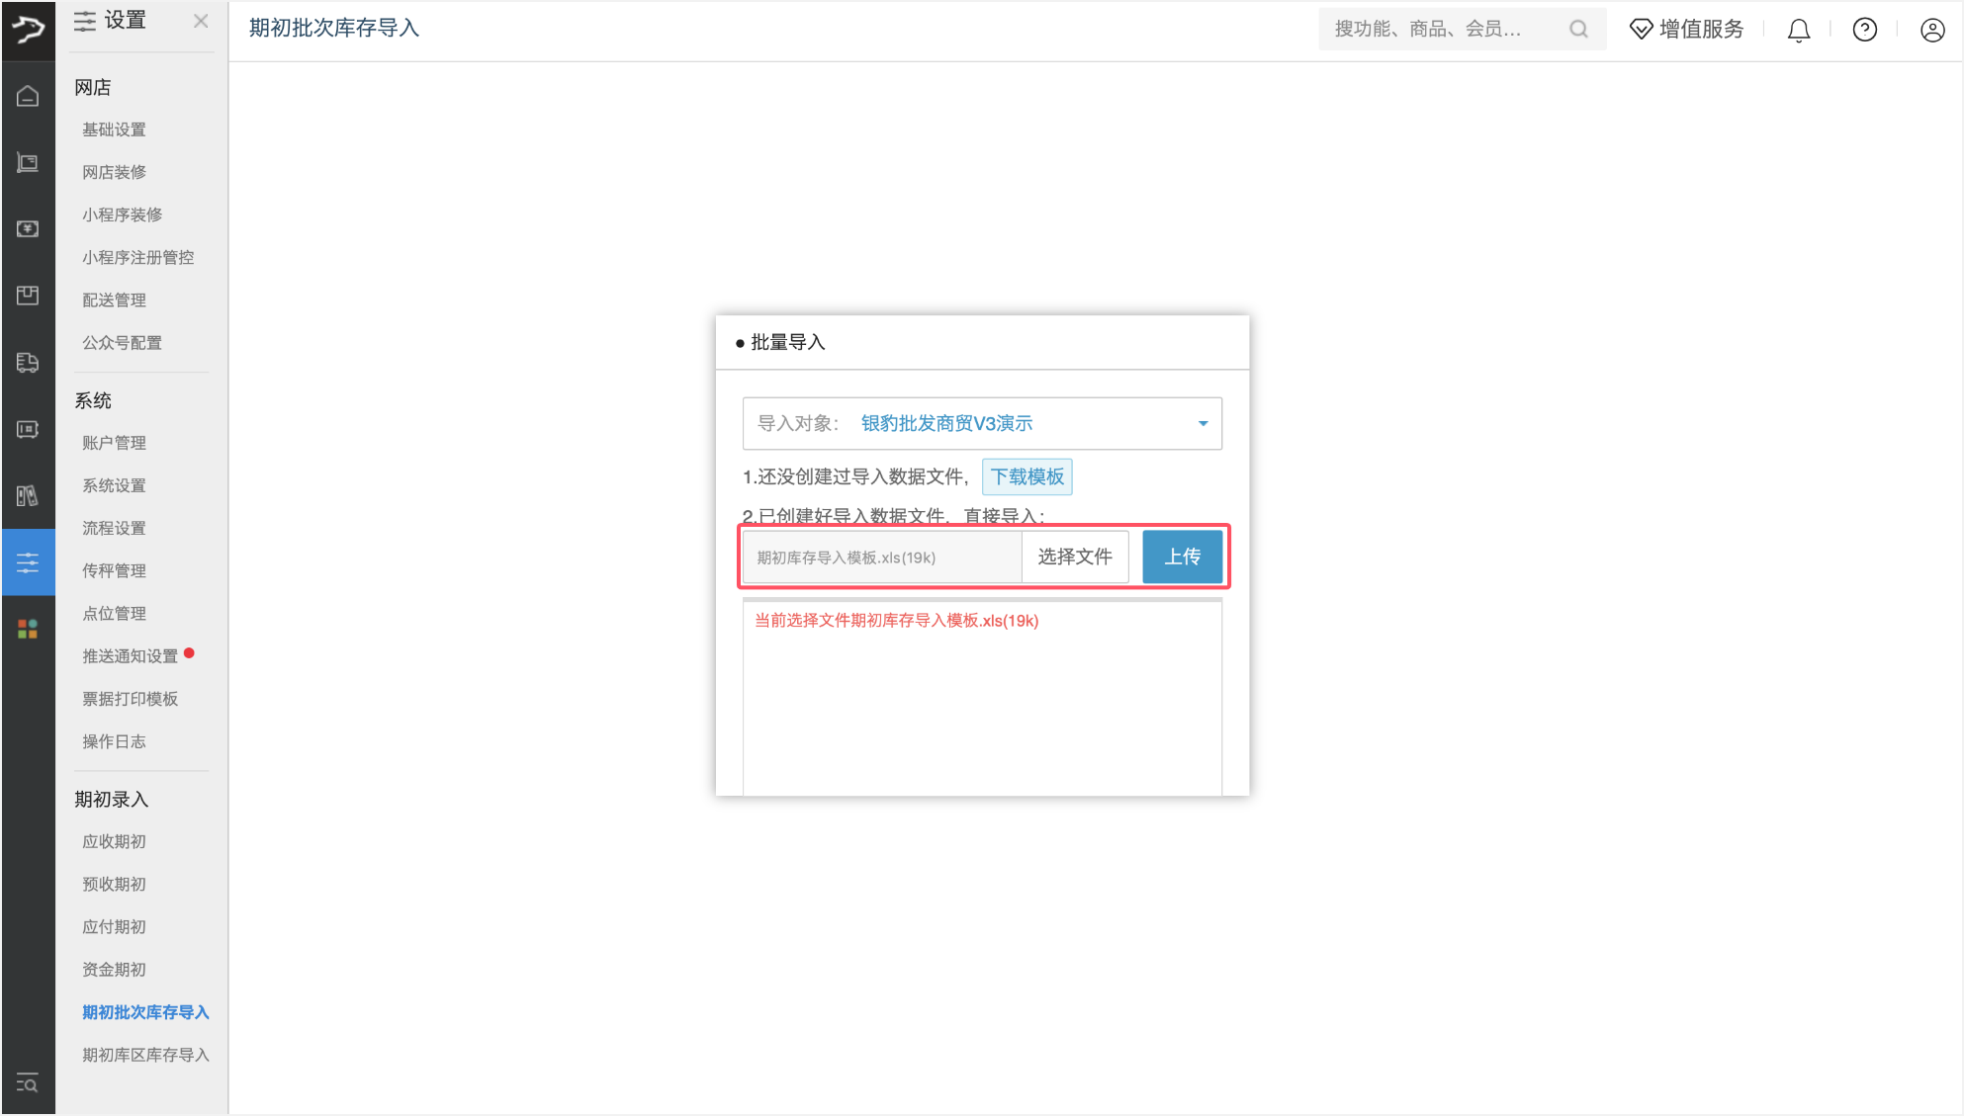The width and height of the screenshot is (1964, 1117).
Task: Expand the 导入对象 dropdown
Action: [1202, 423]
